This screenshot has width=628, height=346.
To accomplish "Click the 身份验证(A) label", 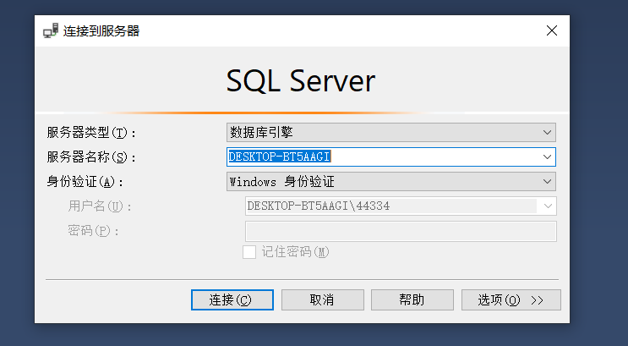I will pos(85,182).
